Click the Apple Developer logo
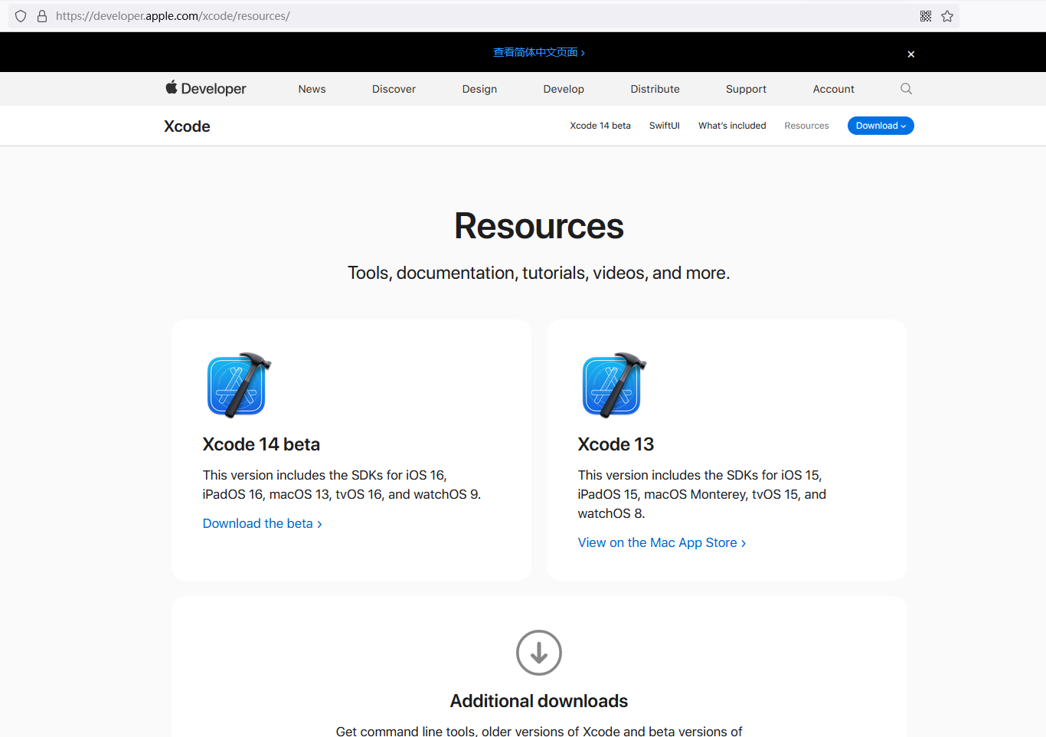This screenshot has height=737, width=1046. (x=206, y=89)
